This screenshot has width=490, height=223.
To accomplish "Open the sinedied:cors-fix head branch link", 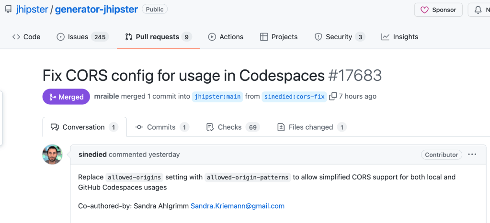I will point(295,97).
